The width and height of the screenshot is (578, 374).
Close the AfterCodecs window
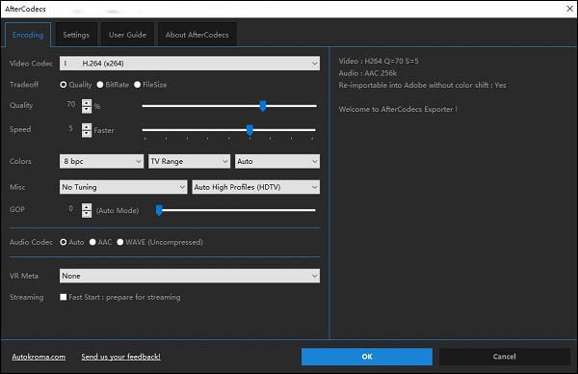[x=569, y=9]
